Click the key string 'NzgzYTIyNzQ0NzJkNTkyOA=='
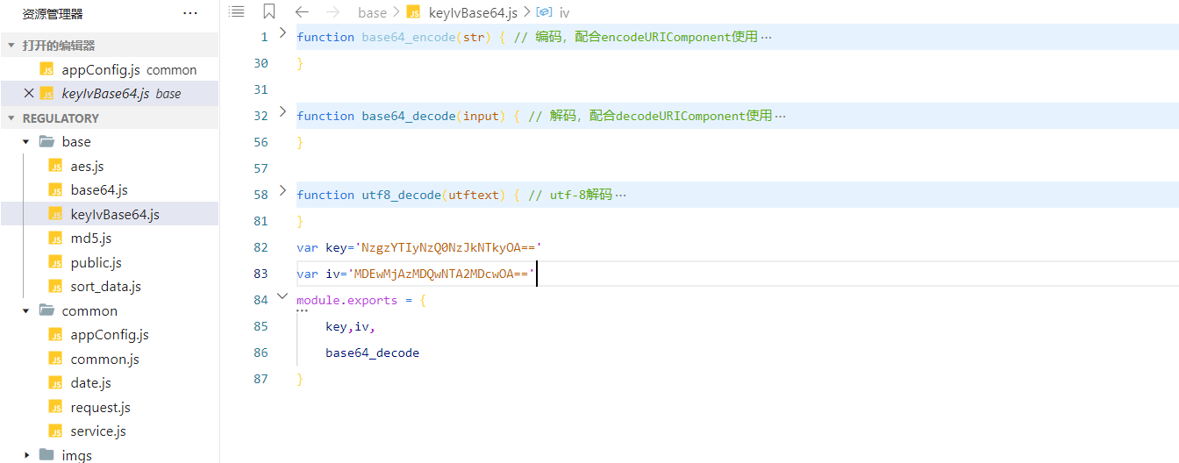The height and width of the screenshot is (463, 1179). pyautogui.click(x=448, y=247)
